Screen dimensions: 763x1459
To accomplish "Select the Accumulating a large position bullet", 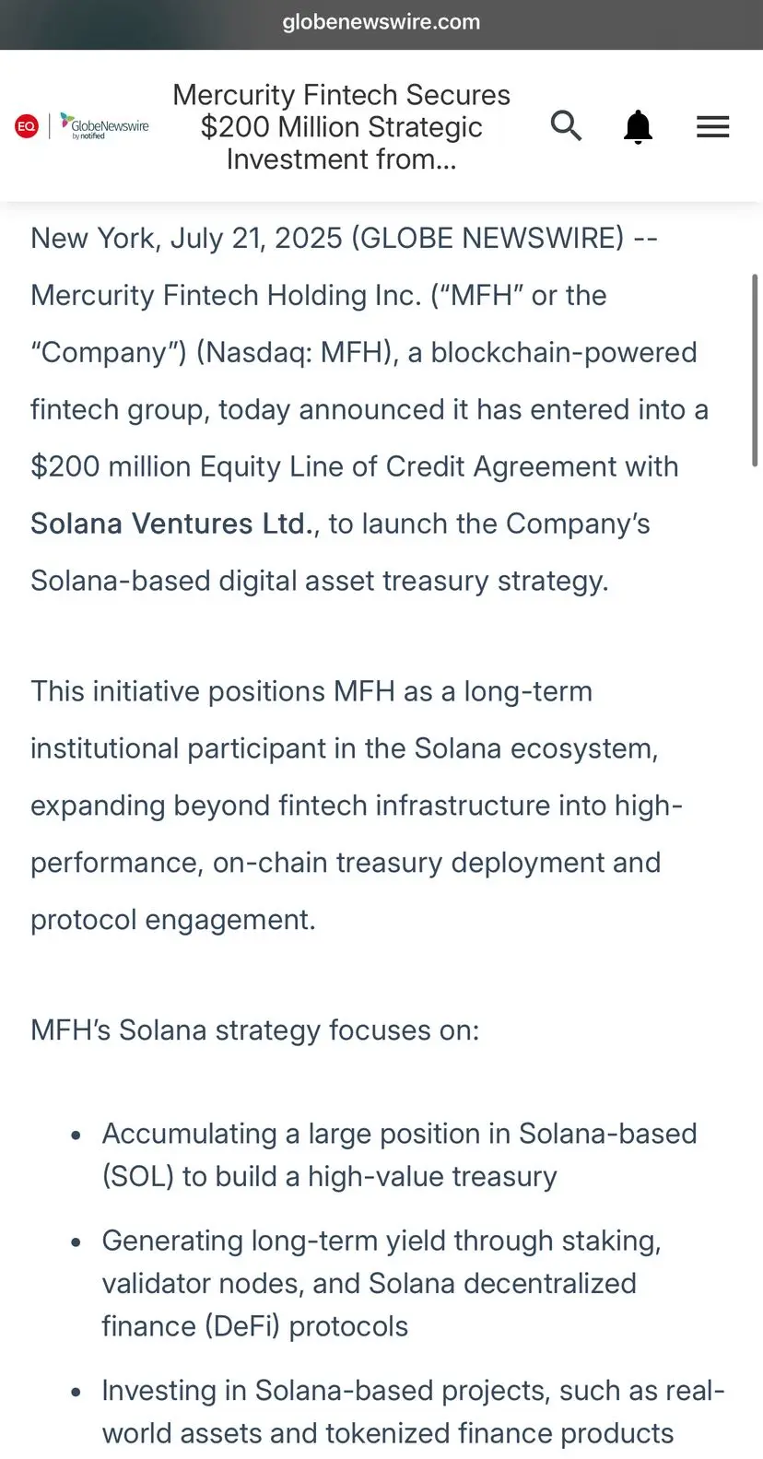I will pos(399,1155).
